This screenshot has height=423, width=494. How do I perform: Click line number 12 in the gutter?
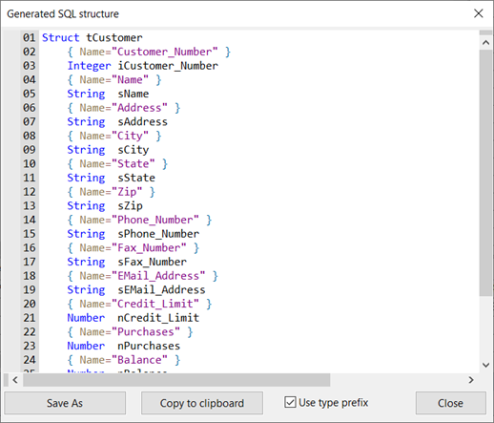pos(29,192)
